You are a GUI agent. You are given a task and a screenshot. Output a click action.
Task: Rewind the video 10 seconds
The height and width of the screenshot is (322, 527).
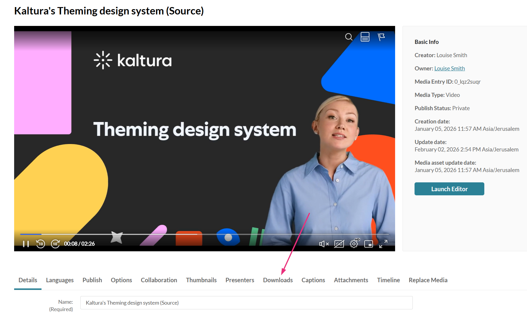(40, 244)
